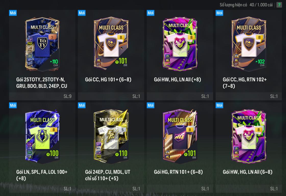Image resolution: width=286 pixels, height=196 pixels.
Task: Open the Gói HW, HG, LN All (6~8) card image
Action: coord(249,137)
